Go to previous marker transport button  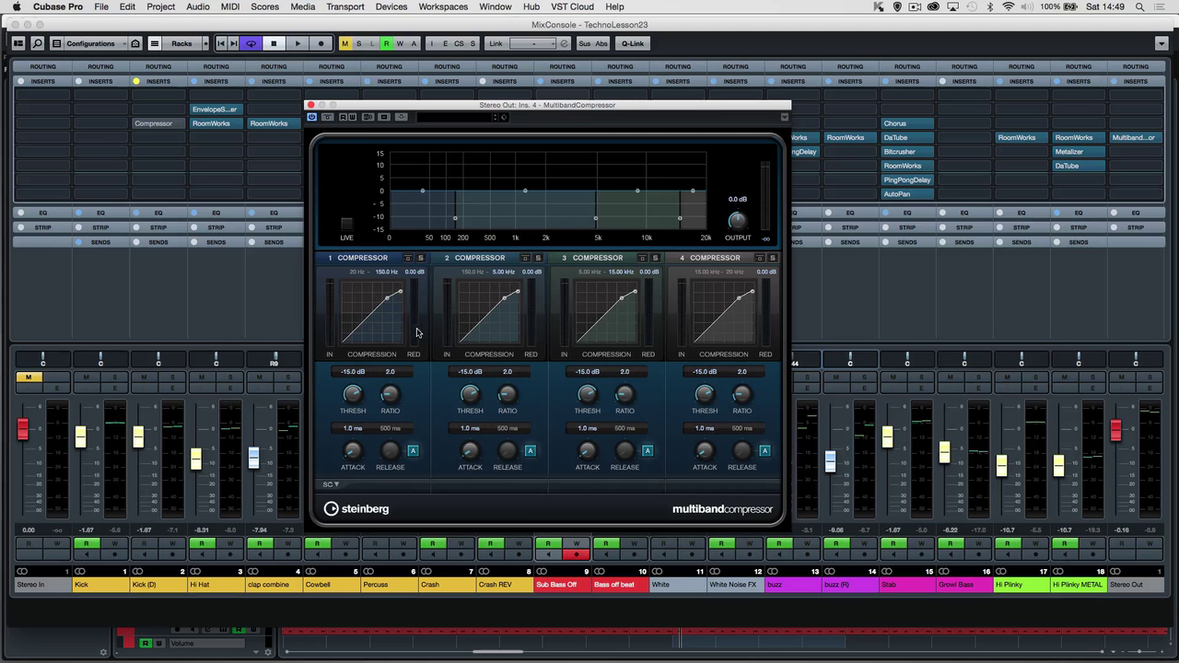(x=221, y=43)
